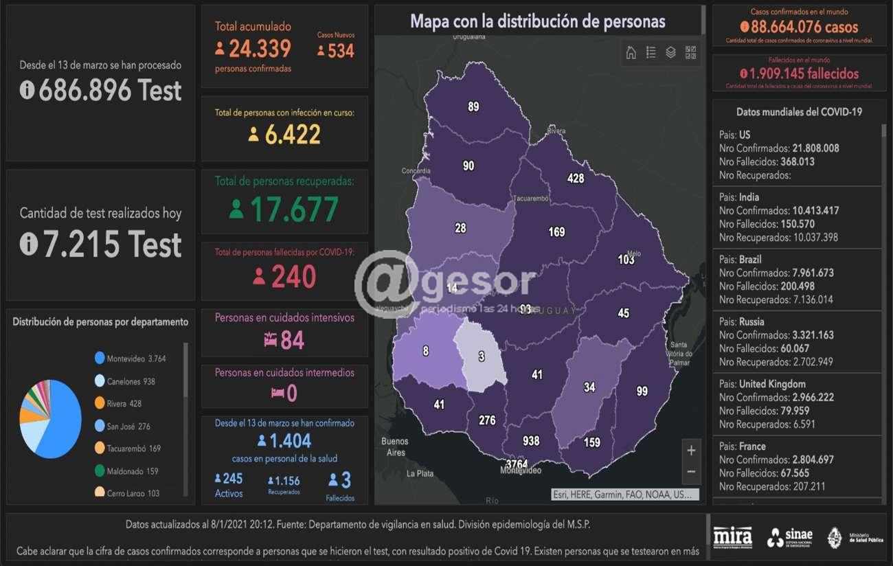Select the large Montevideo pie chart slice
This screenshot has width=893, height=566.
point(60,426)
